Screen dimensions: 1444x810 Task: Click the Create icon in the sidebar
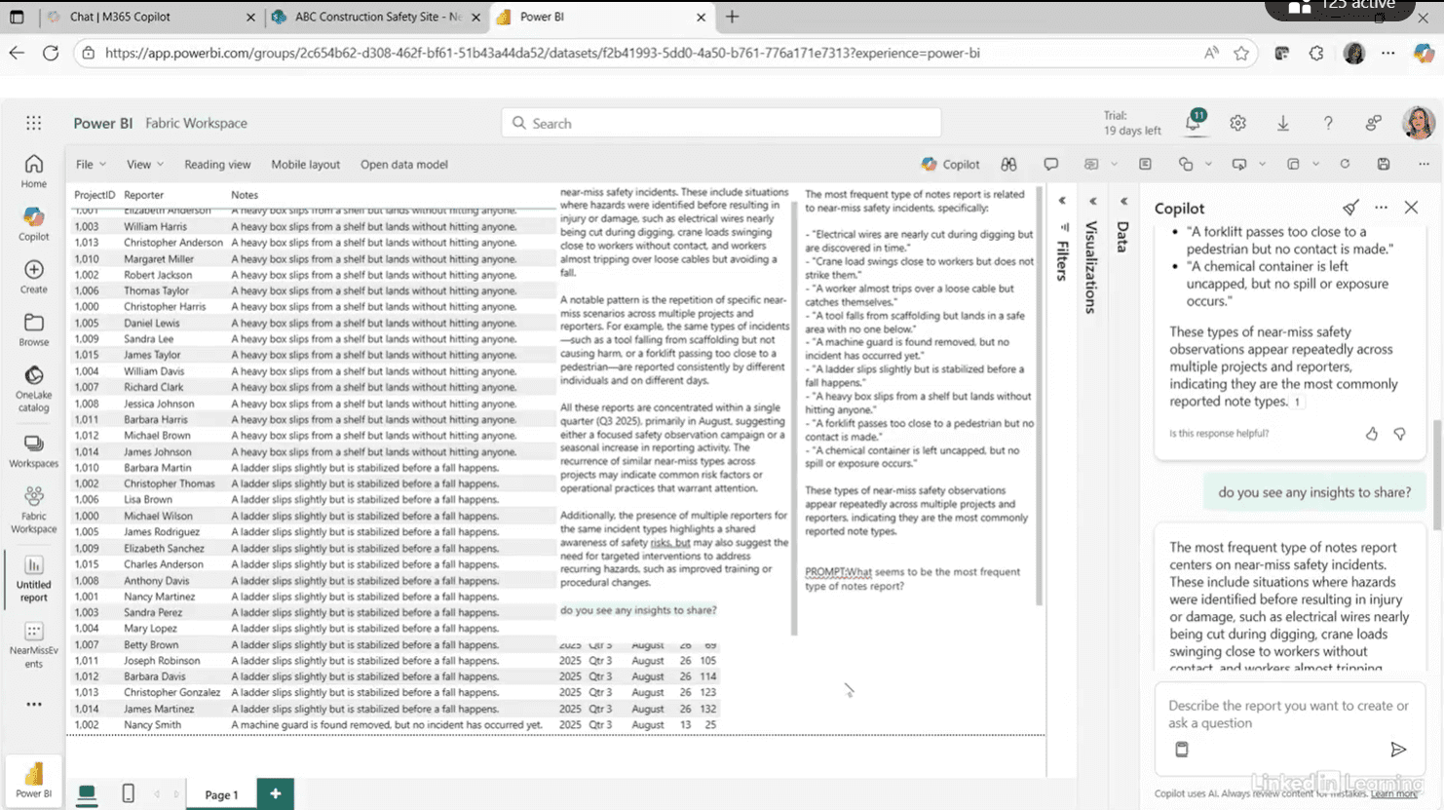coord(33,273)
